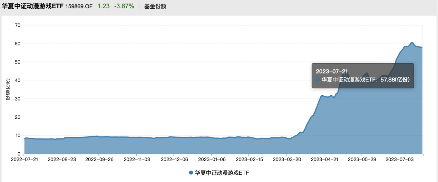Screen dimensions: 438x182
Task: Click the blue legend dot below the chart
Action: 191,173
